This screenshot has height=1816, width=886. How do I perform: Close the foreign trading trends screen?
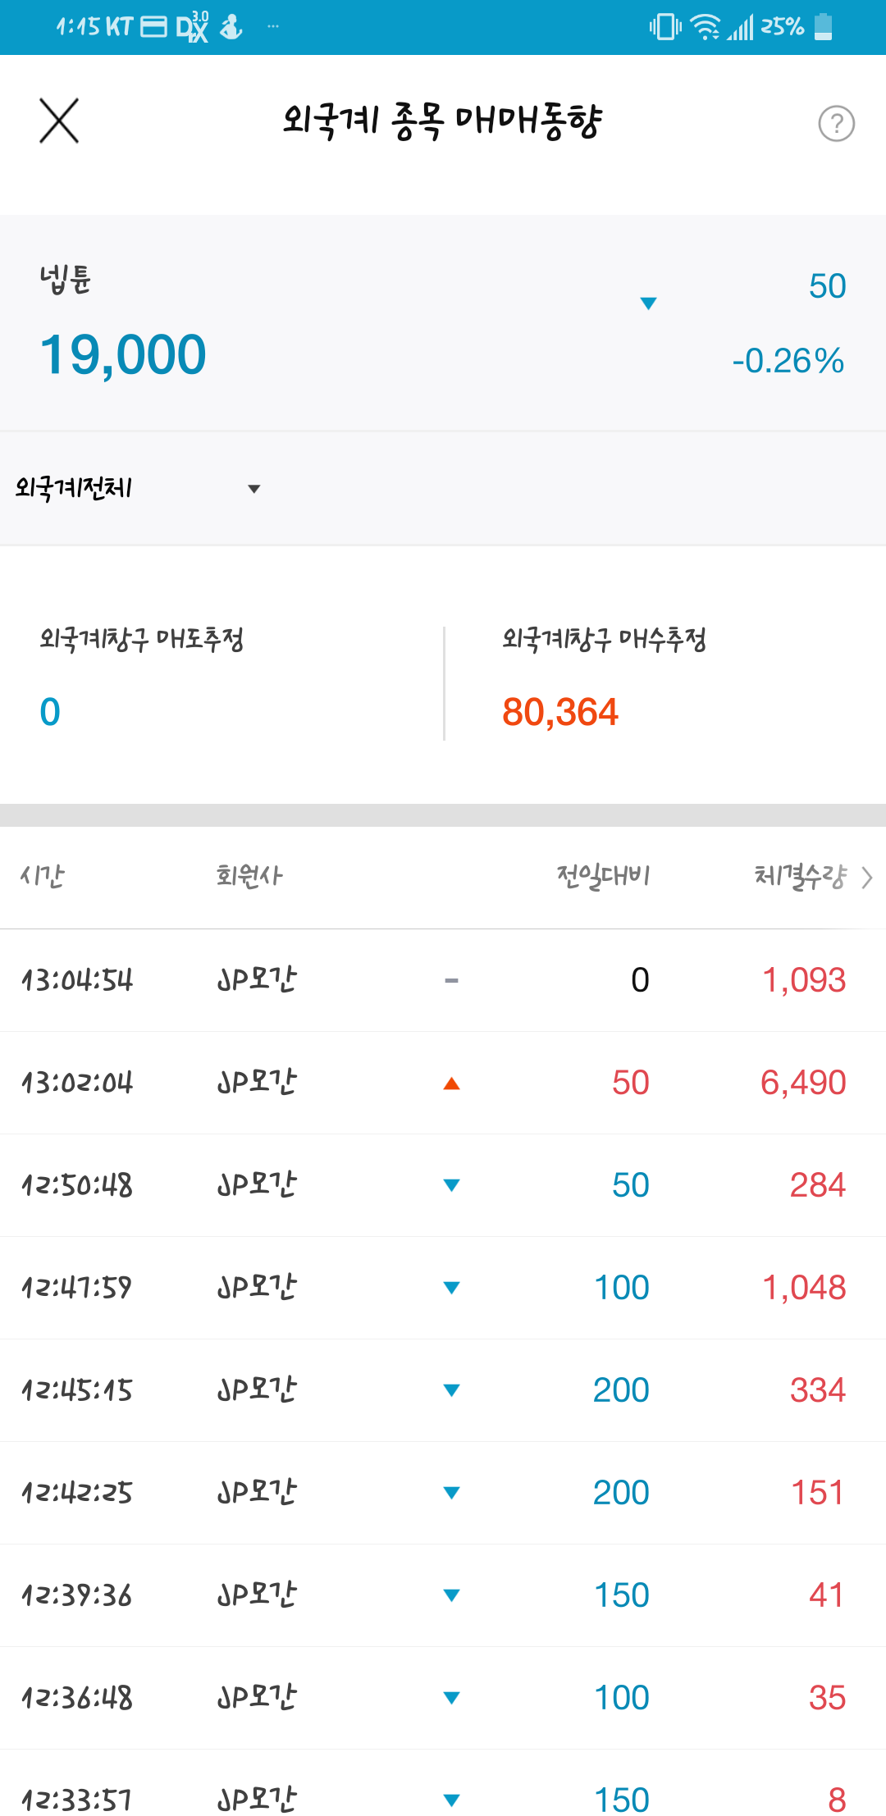coord(59,121)
